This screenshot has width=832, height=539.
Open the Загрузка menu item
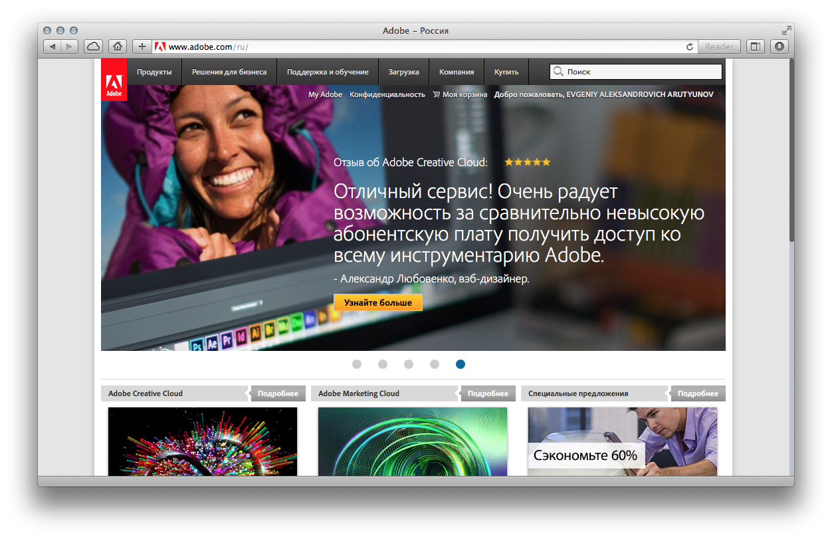point(403,72)
